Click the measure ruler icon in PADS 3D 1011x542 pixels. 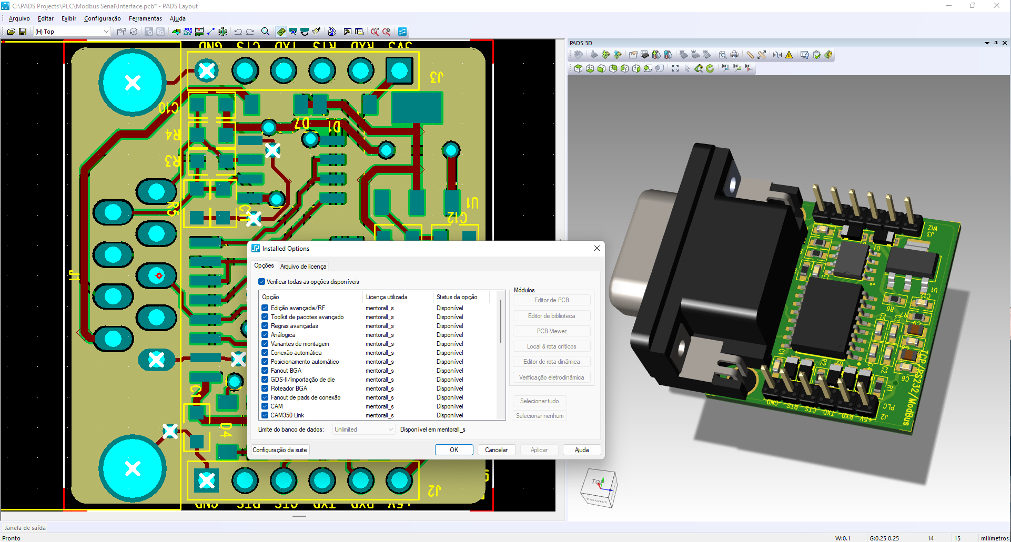(750, 55)
